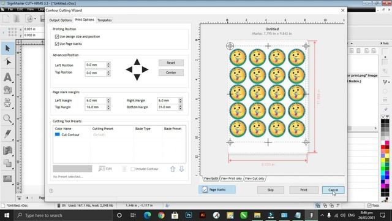This screenshot has height=221, width=392.
Task: Adjust Top Margin spinner arrows
Action: [108, 107]
